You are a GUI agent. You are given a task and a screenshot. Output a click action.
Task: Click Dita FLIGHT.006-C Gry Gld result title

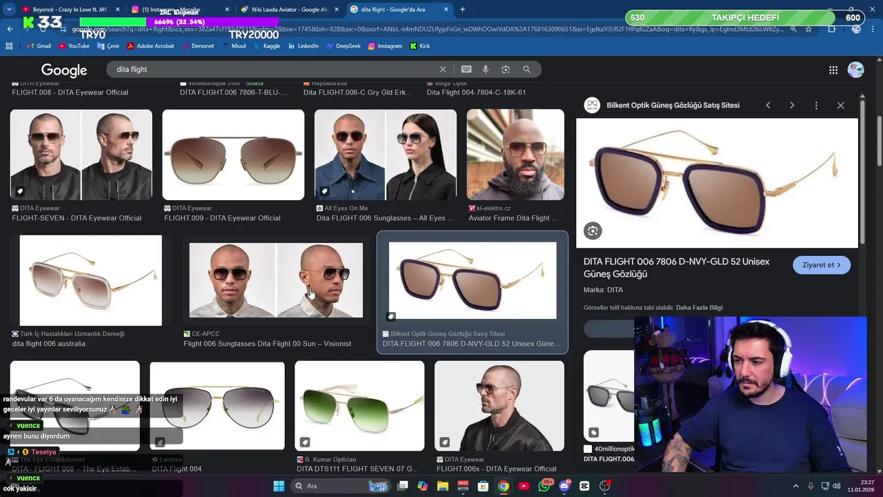357,92
